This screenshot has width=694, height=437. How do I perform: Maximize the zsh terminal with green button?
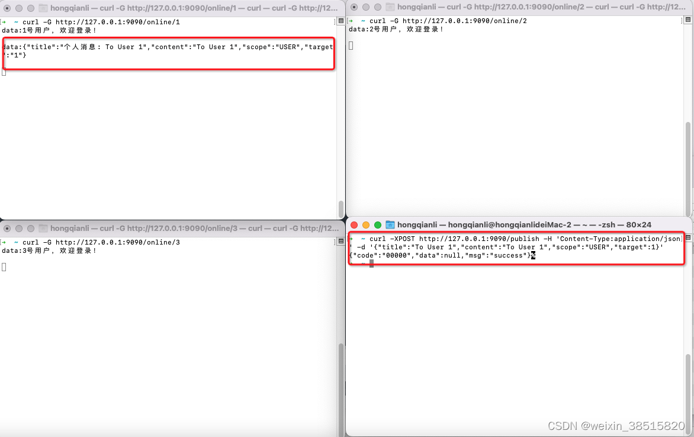coord(378,225)
